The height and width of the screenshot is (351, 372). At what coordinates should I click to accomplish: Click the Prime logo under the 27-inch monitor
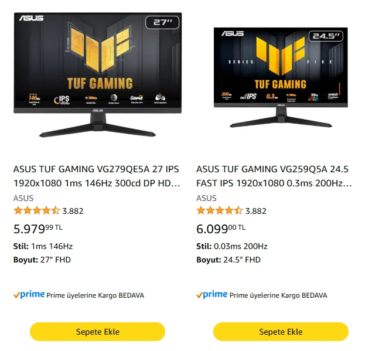click(x=29, y=295)
